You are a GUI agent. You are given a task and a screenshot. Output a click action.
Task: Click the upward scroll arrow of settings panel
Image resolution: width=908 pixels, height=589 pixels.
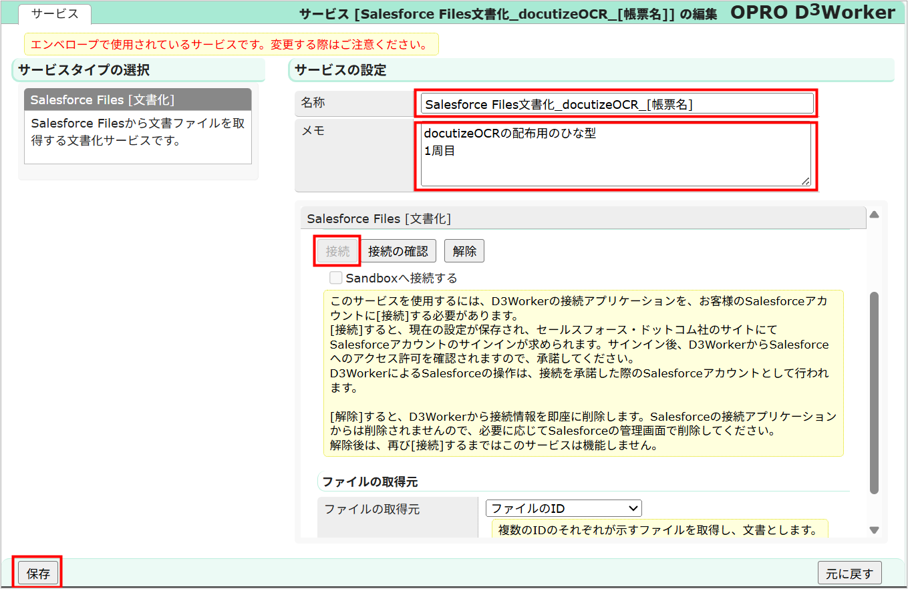pos(875,215)
